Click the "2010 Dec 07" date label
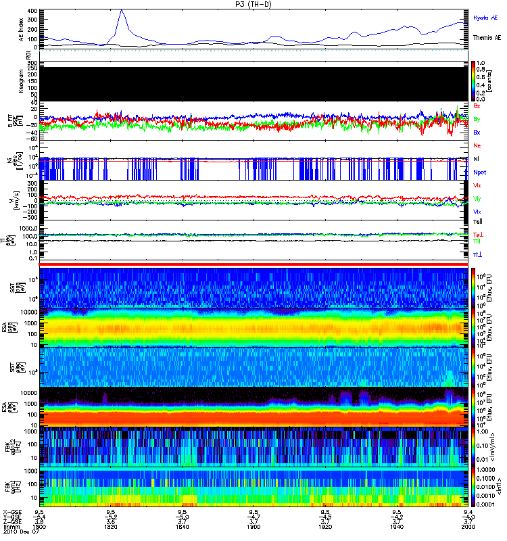The width and height of the screenshot is (507, 541). click(21, 532)
